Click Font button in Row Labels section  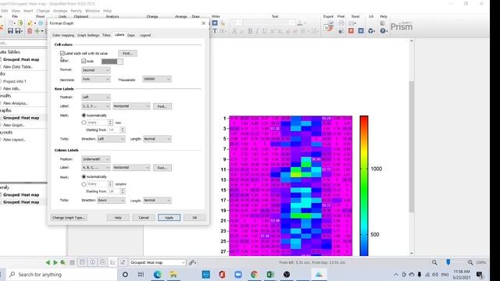[162, 106]
